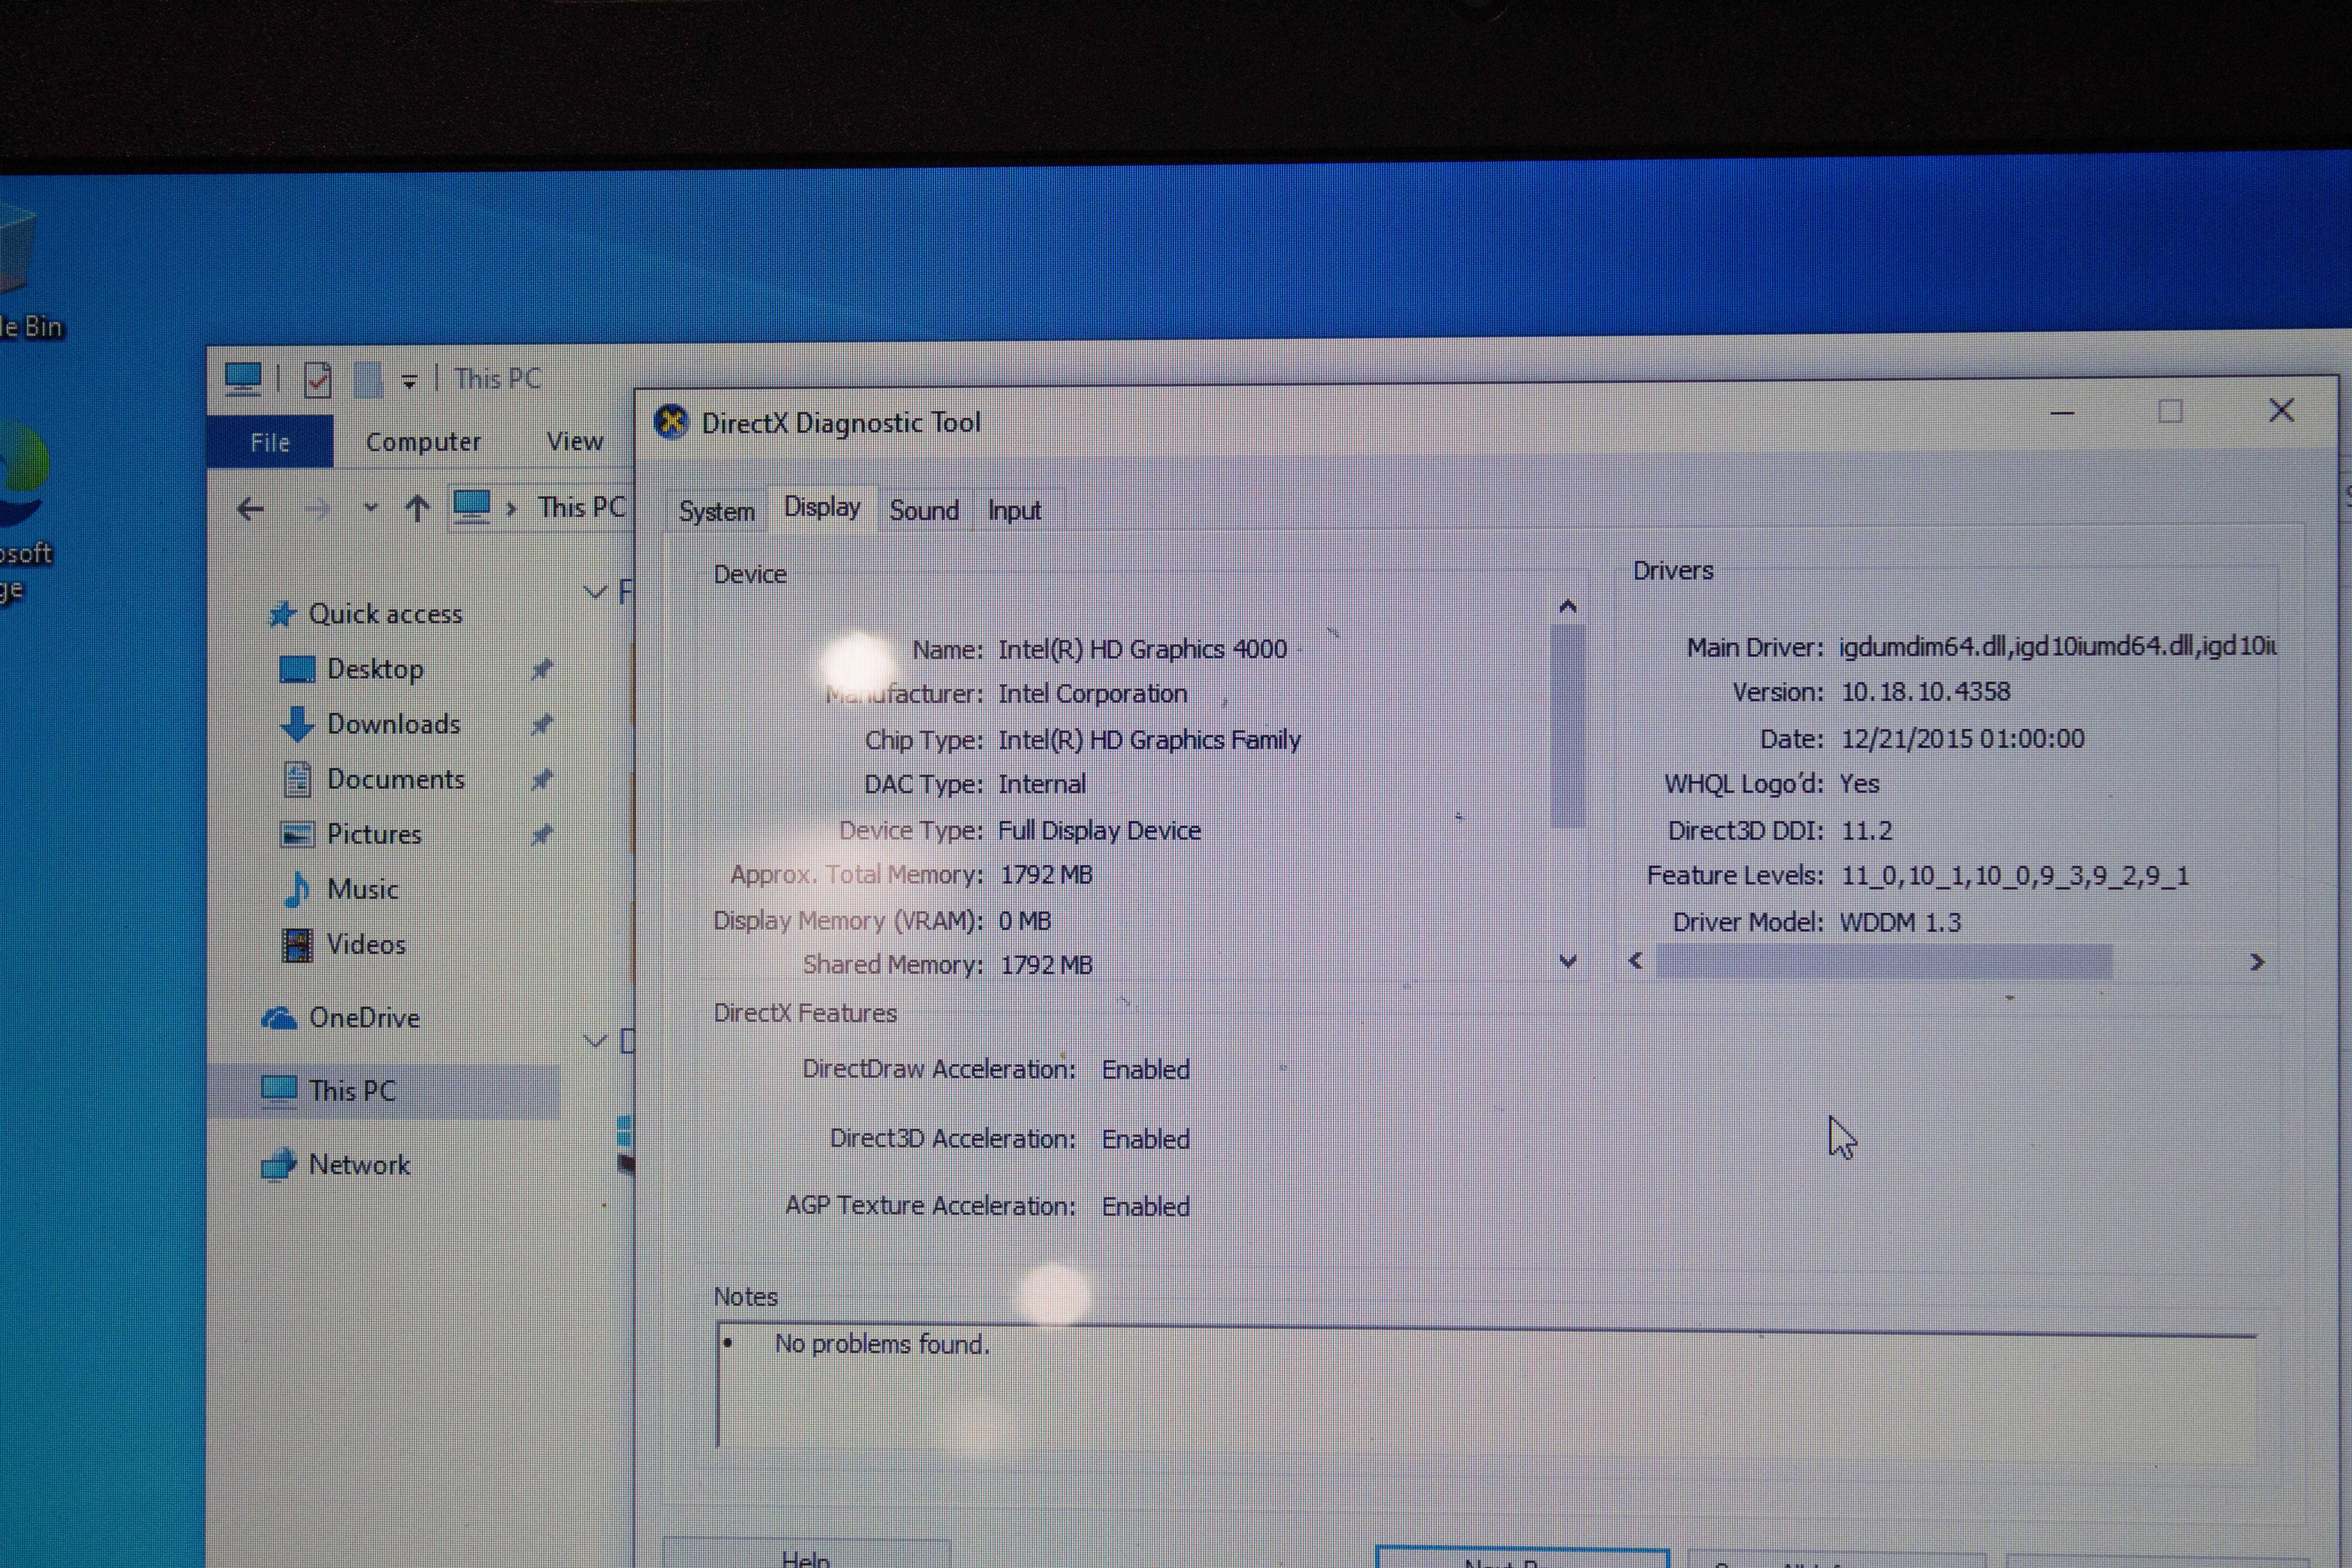
Task: Click the Downloads arrow icon
Action: (297, 723)
